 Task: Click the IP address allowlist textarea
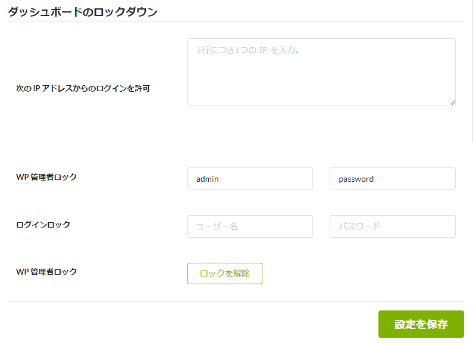pyautogui.click(x=321, y=72)
